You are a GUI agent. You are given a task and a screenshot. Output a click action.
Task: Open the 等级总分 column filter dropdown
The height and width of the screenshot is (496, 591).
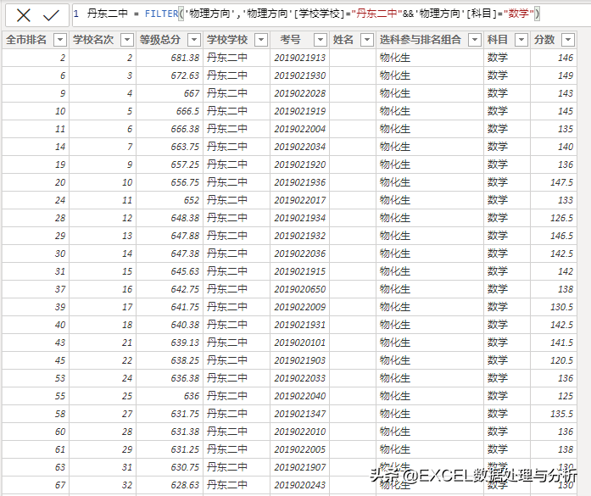[194, 40]
